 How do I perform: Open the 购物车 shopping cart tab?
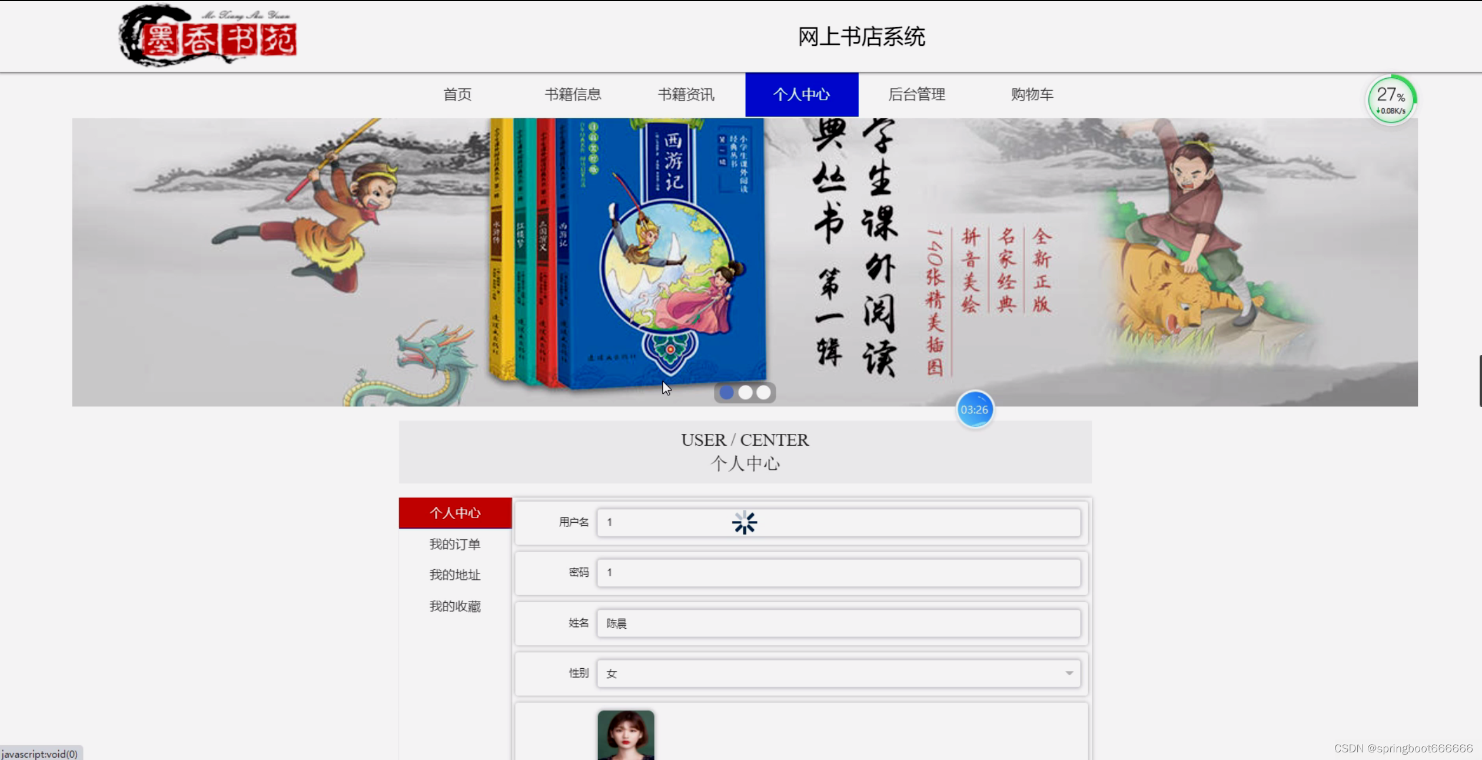pos(1032,95)
